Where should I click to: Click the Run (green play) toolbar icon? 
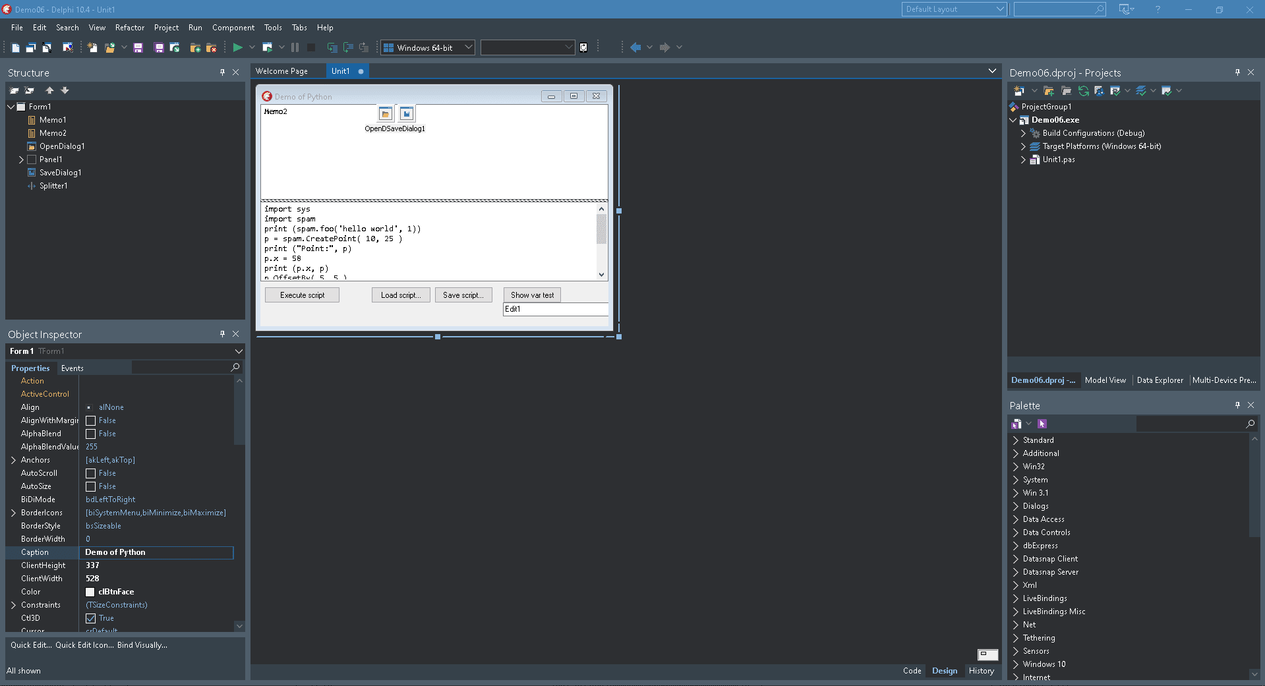tap(238, 47)
